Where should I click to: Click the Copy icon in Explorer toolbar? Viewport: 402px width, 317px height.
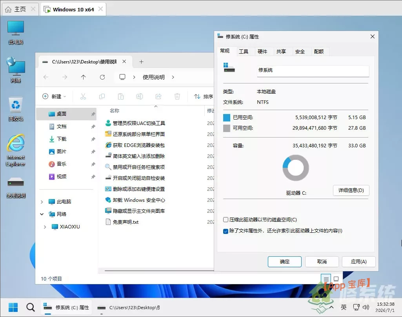coord(102,96)
